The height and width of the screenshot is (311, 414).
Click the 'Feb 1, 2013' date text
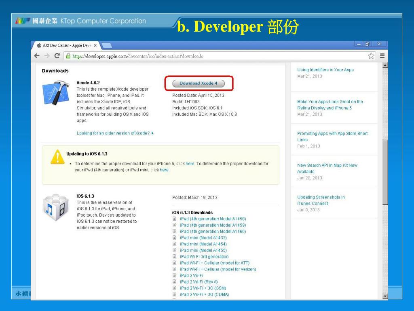pos(308,146)
